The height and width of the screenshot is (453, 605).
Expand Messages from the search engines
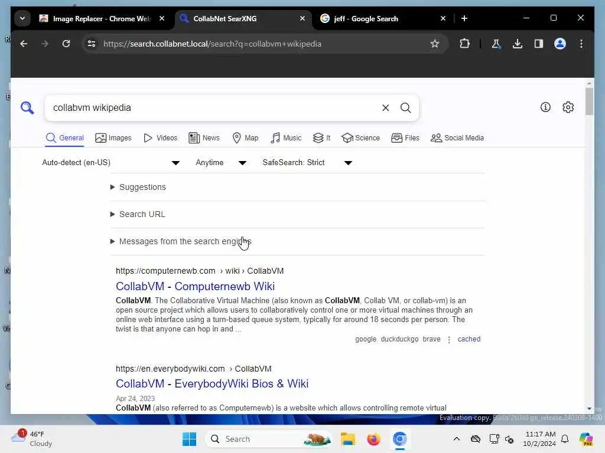181,241
